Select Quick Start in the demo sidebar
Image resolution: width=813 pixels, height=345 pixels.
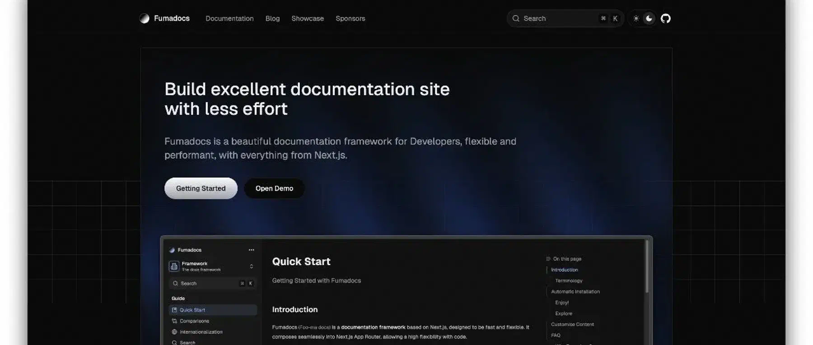click(213, 310)
